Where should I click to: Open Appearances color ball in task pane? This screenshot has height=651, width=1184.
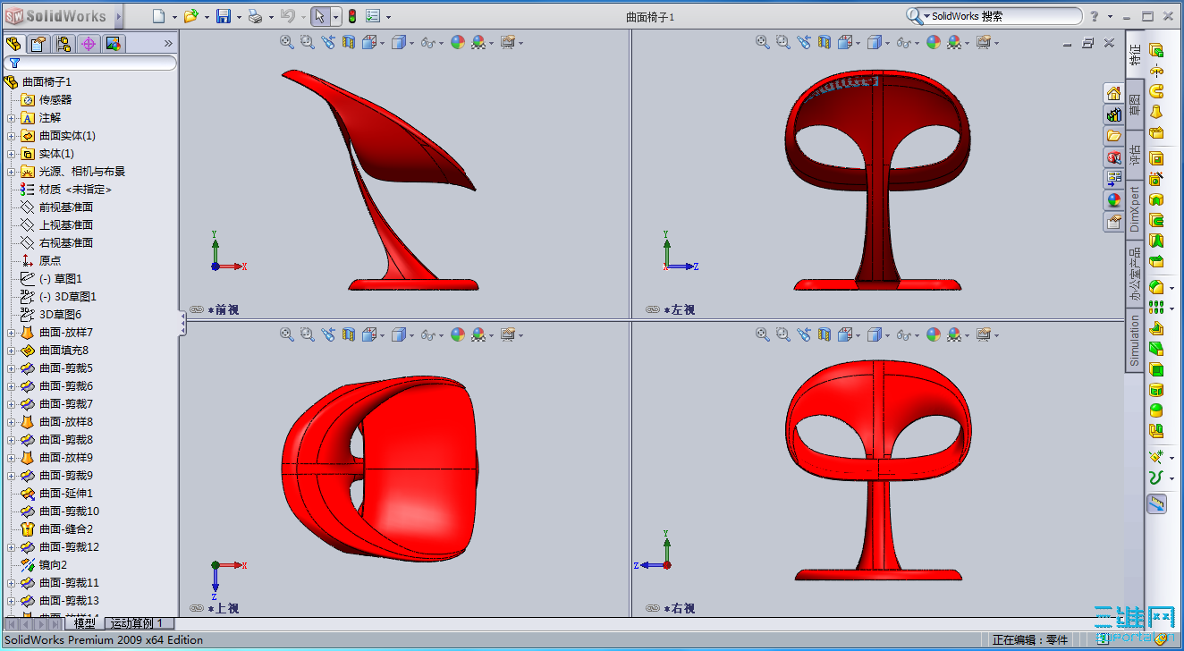point(1114,200)
